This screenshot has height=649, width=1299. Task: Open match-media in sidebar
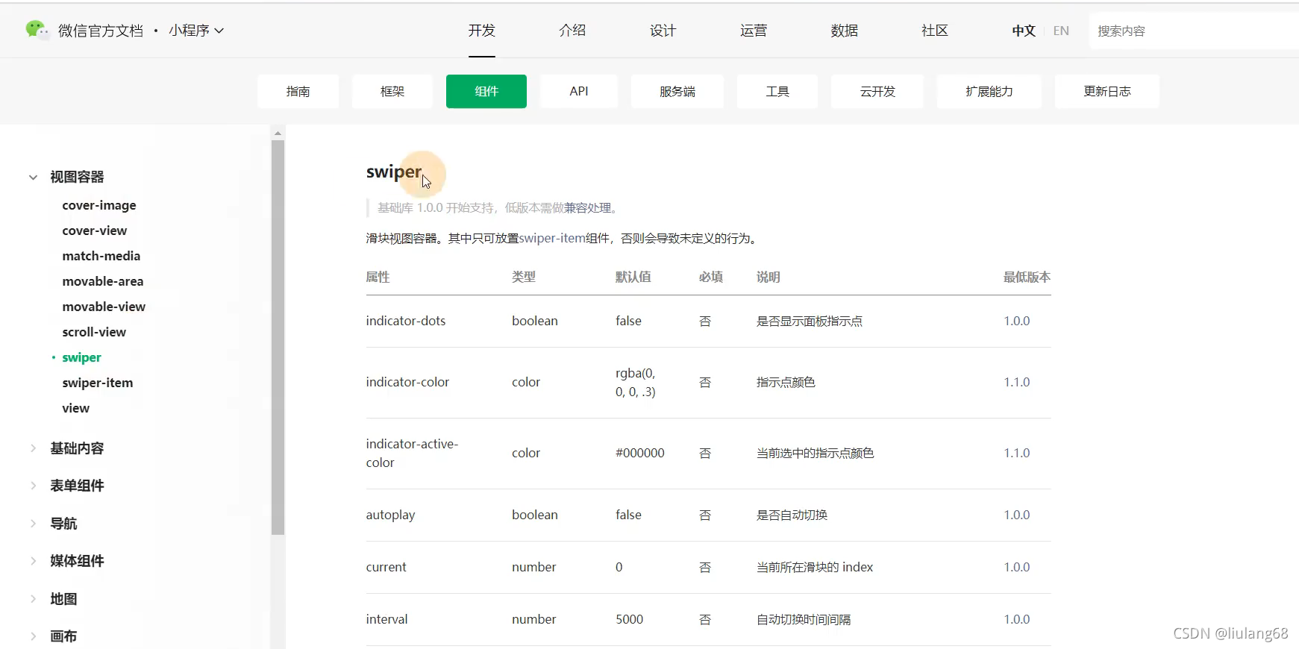101,256
